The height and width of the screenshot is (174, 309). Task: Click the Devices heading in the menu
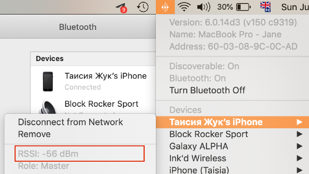pyautogui.click(x=185, y=110)
